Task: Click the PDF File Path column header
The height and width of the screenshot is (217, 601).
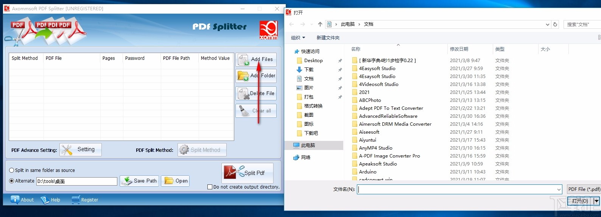Action: [x=179, y=58]
